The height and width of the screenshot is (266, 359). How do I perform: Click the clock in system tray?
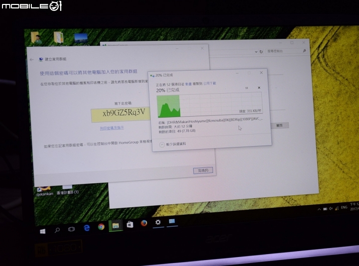click(354, 206)
